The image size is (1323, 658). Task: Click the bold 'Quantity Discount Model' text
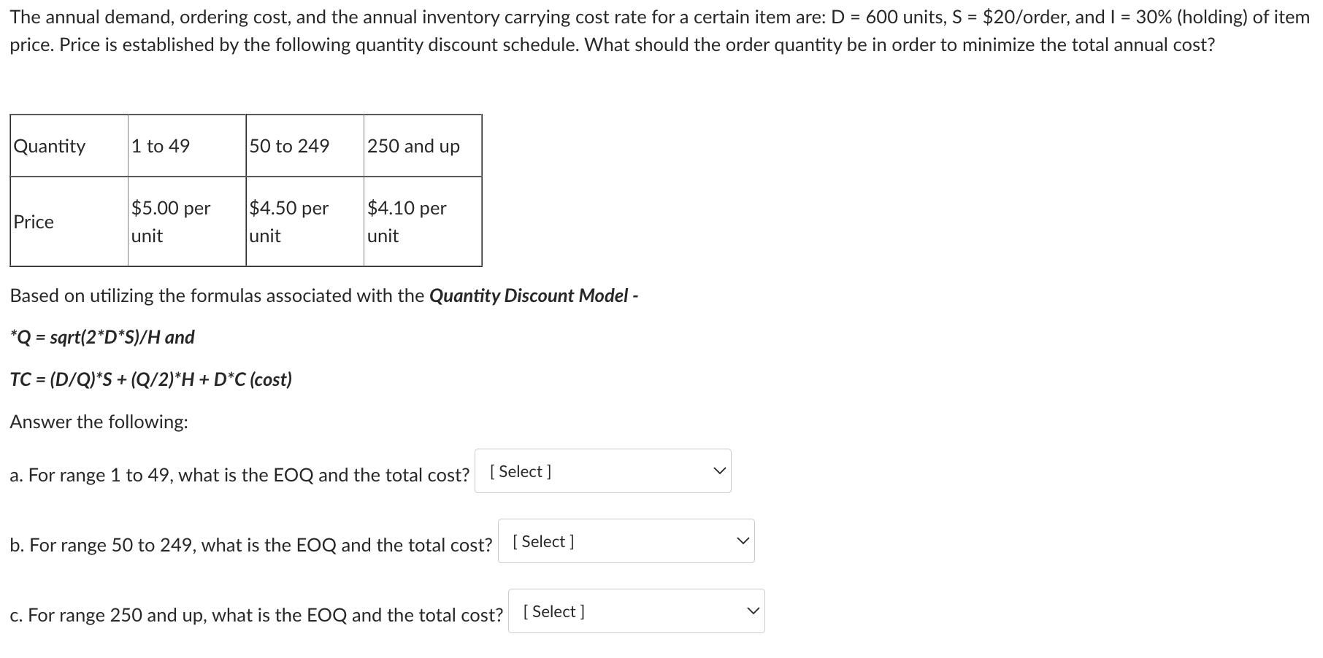pyautogui.click(x=529, y=295)
